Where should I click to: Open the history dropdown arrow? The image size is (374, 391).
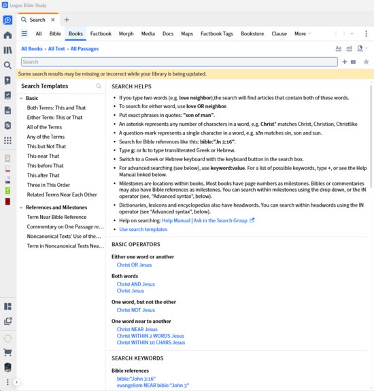pyautogui.click(x=352, y=33)
